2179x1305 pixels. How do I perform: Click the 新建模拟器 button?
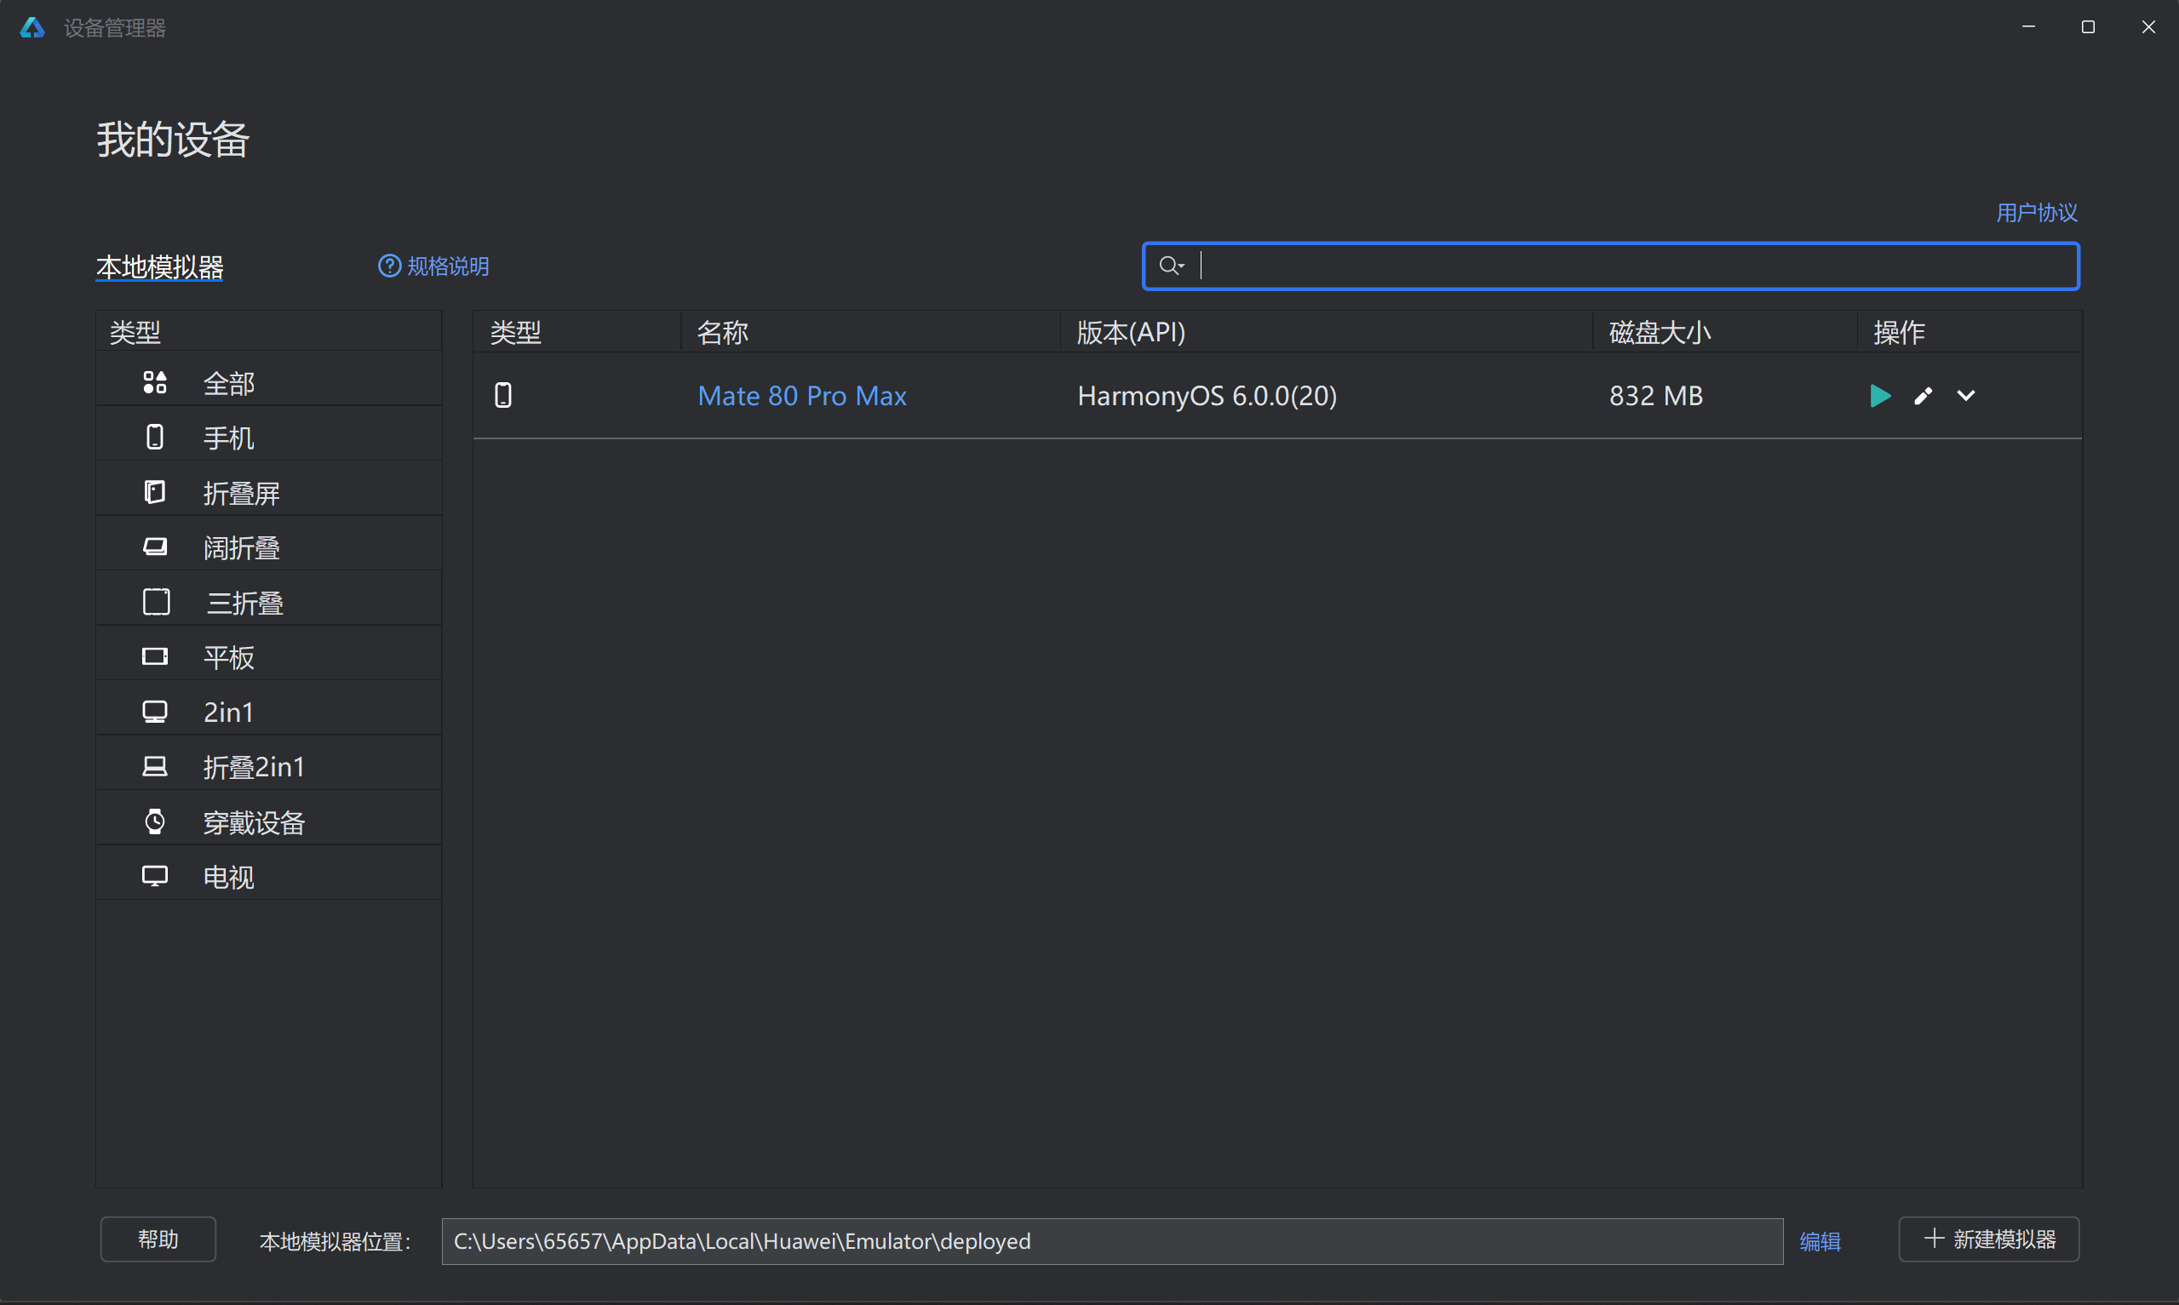1989,1239
